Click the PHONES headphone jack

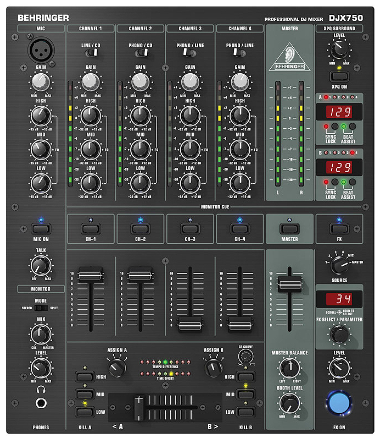tap(41, 403)
